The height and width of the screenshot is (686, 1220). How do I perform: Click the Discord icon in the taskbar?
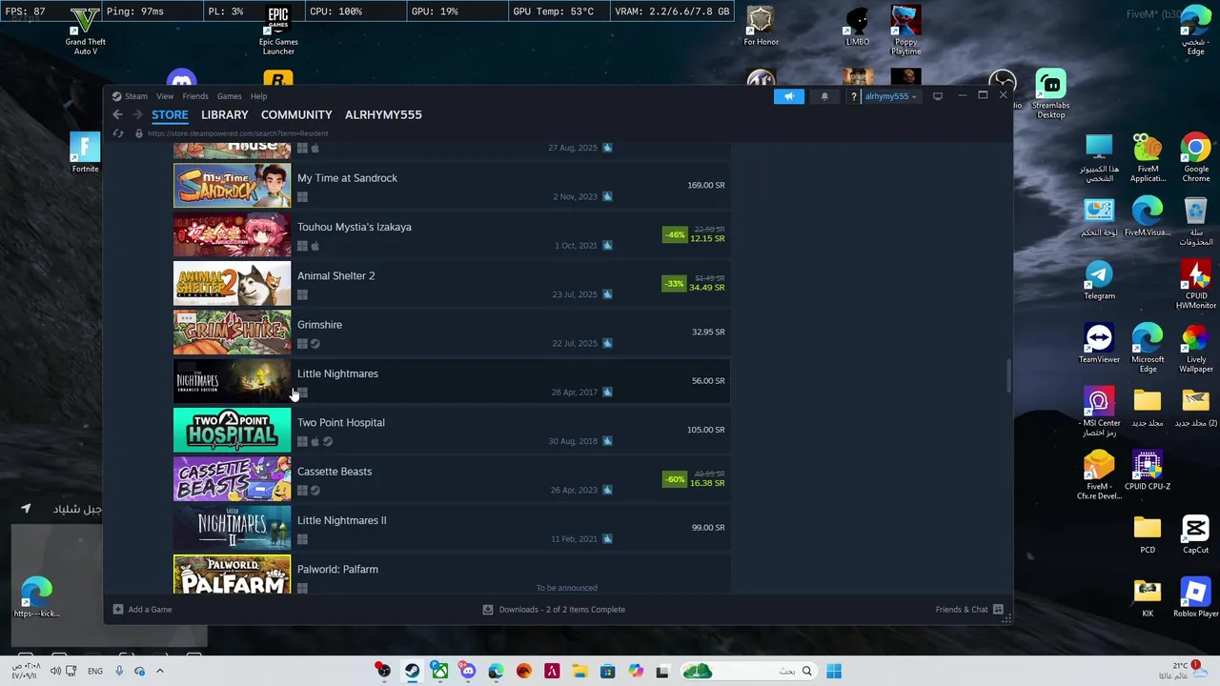point(468,671)
